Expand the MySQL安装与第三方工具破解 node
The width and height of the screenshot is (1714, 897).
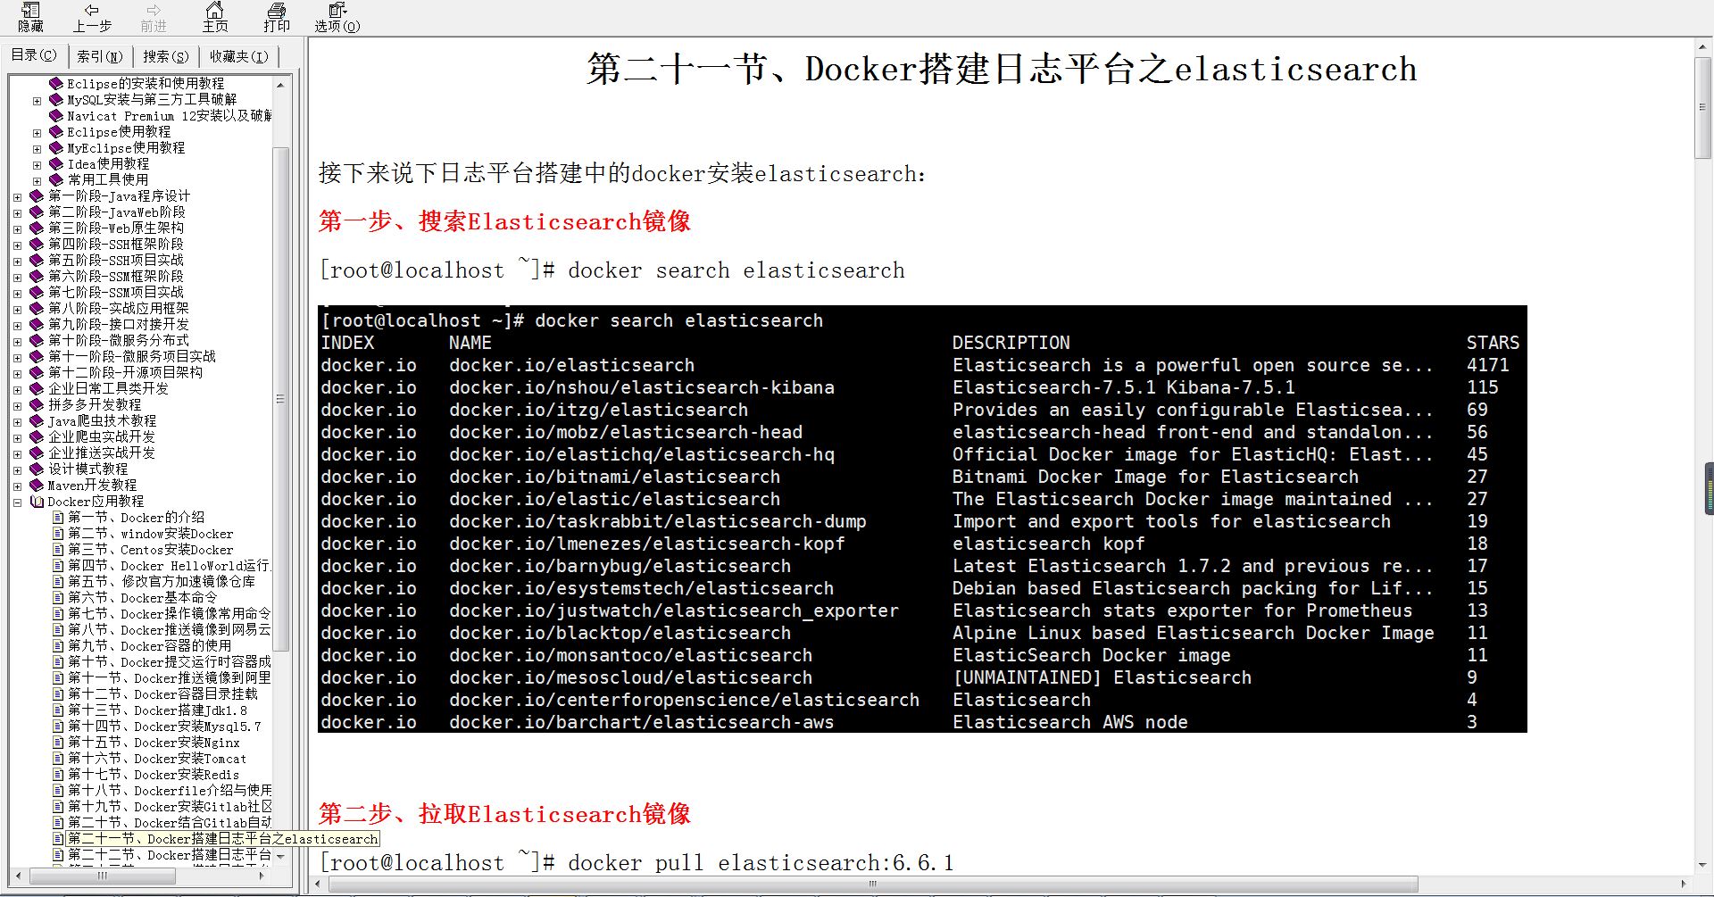click(x=37, y=100)
